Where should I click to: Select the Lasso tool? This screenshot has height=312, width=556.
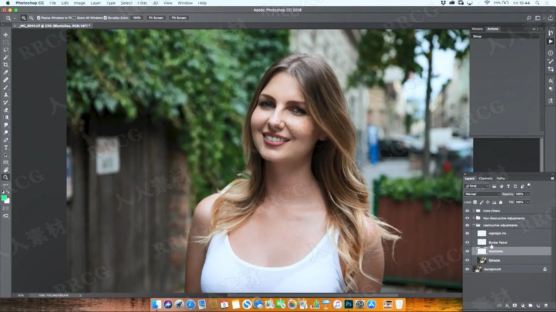(6, 50)
